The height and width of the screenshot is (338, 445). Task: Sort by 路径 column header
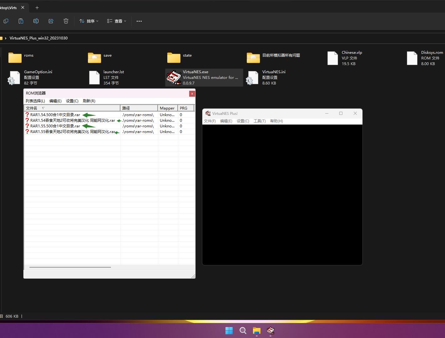pyautogui.click(x=139, y=108)
